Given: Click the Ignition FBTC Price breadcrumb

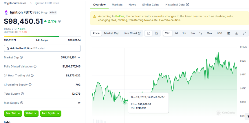Looking at the screenshot, I should coord(47,3).
